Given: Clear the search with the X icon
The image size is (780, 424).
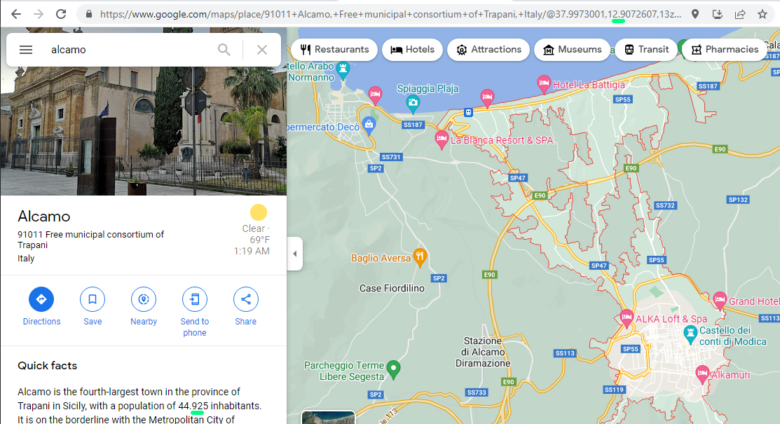Looking at the screenshot, I should click(262, 50).
